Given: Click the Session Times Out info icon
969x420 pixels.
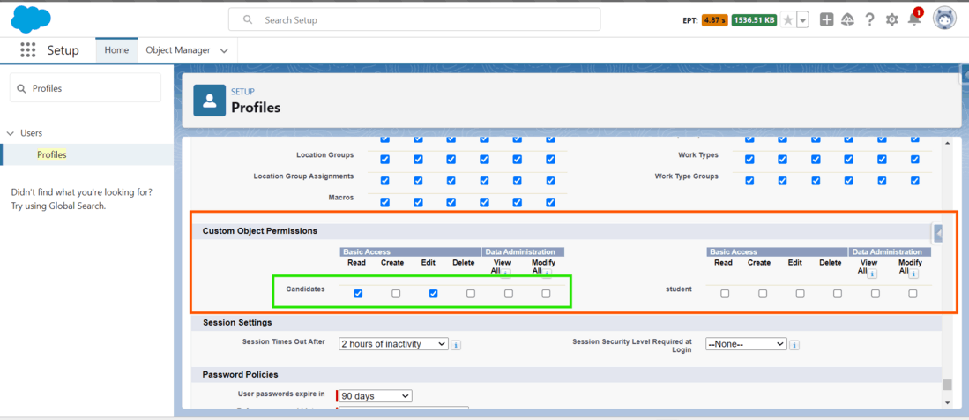Looking at the screenshot, I should click(456, 345).
